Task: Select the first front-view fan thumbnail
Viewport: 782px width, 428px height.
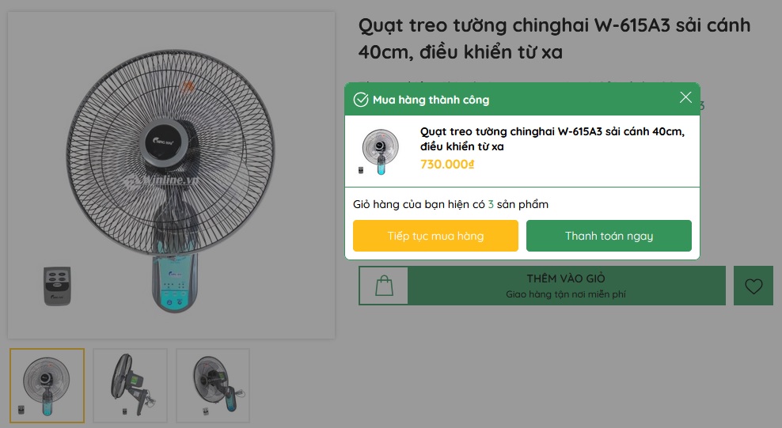Action: [47, 385]
